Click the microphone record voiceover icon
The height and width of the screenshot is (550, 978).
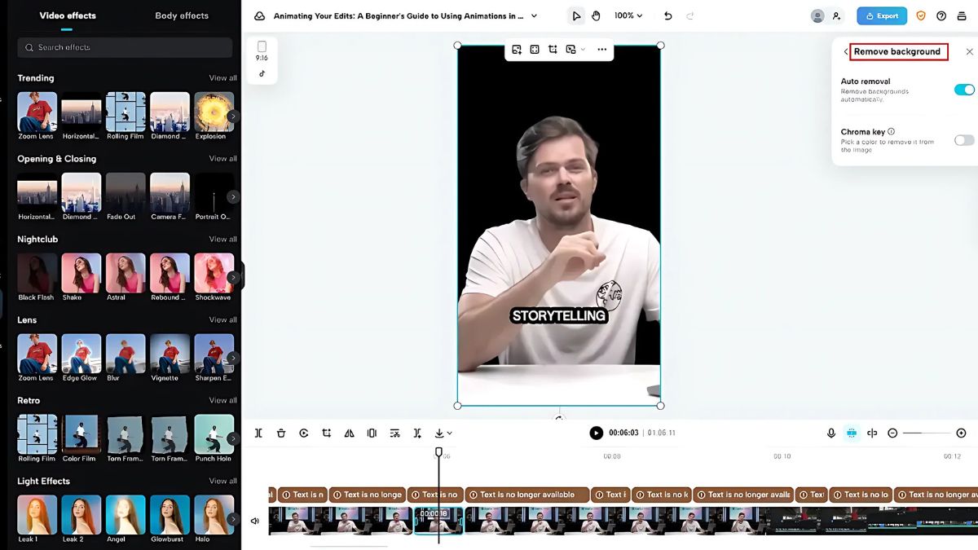pyautogui.click(x=831, y=433)
